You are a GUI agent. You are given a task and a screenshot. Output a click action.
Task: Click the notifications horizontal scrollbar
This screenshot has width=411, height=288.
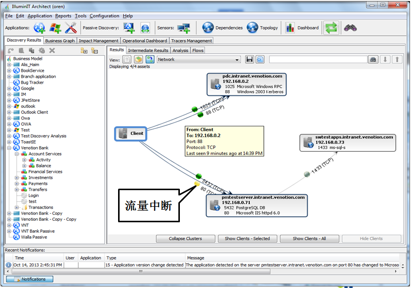[141, 271]
